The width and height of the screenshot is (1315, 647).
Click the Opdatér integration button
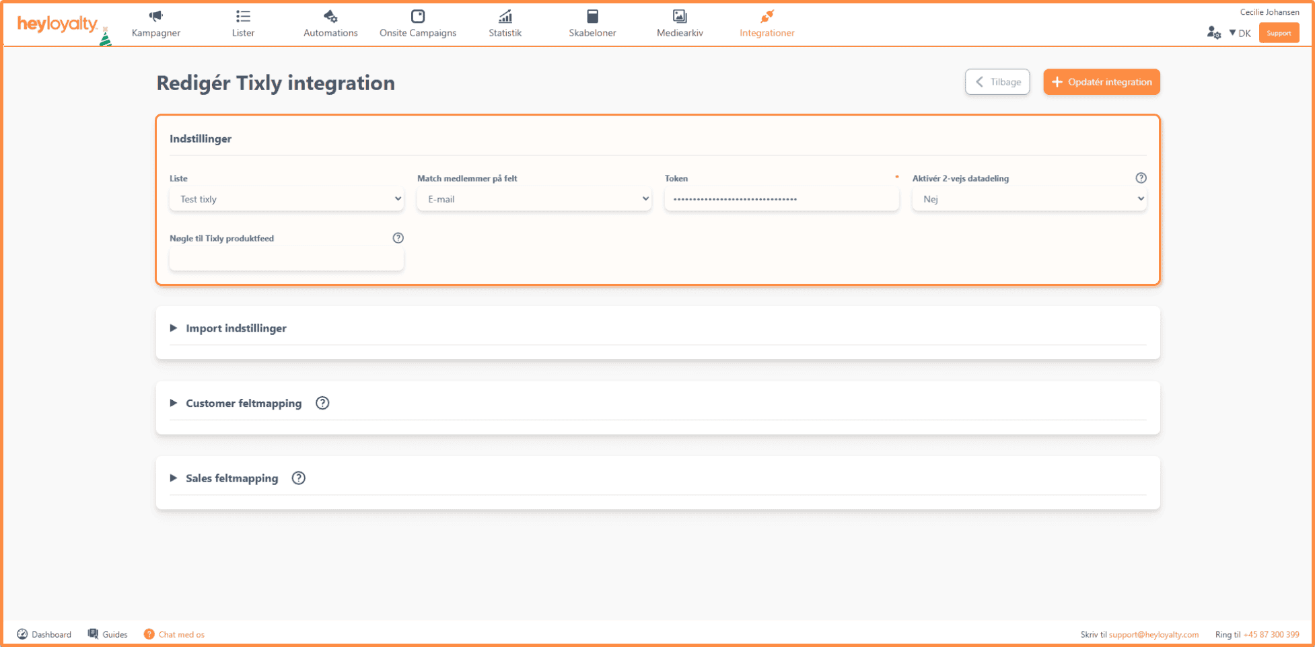coord(1101,82)
